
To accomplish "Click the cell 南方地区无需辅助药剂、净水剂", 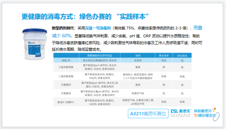I will tap(100, 60).
